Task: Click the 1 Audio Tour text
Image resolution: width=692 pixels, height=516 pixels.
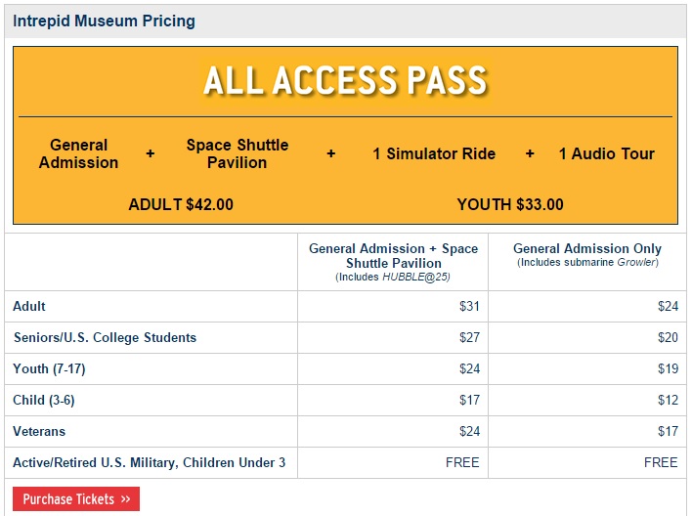Action: pyautogui.click(x=606, y=153)
